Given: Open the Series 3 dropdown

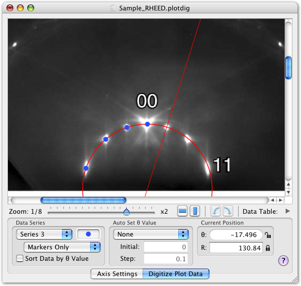Looking at the screenshot, I should [x=44, y=234].
